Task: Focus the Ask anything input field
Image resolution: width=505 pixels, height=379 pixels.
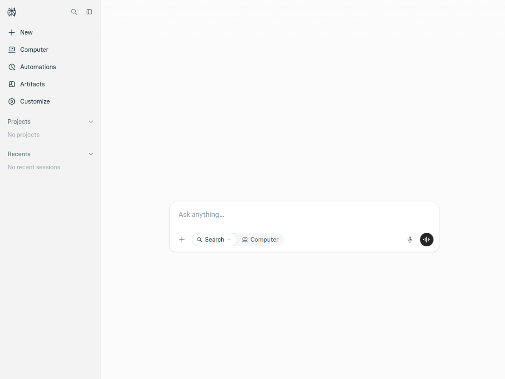Action: 304,215
